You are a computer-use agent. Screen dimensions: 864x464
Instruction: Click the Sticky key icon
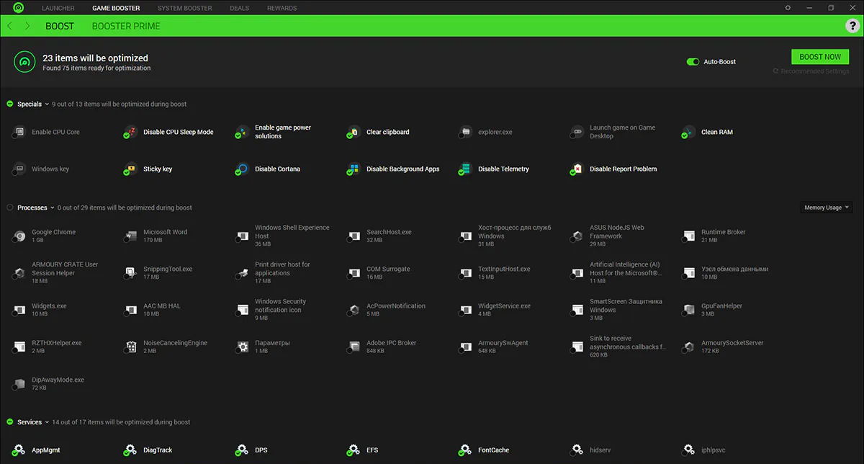130,169
